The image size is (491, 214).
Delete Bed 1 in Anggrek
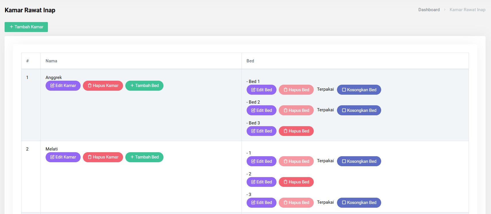pos(296,90)
